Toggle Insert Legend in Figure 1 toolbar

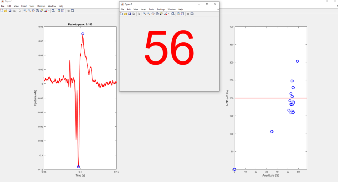pyautogui.click(x=62, y=11)
